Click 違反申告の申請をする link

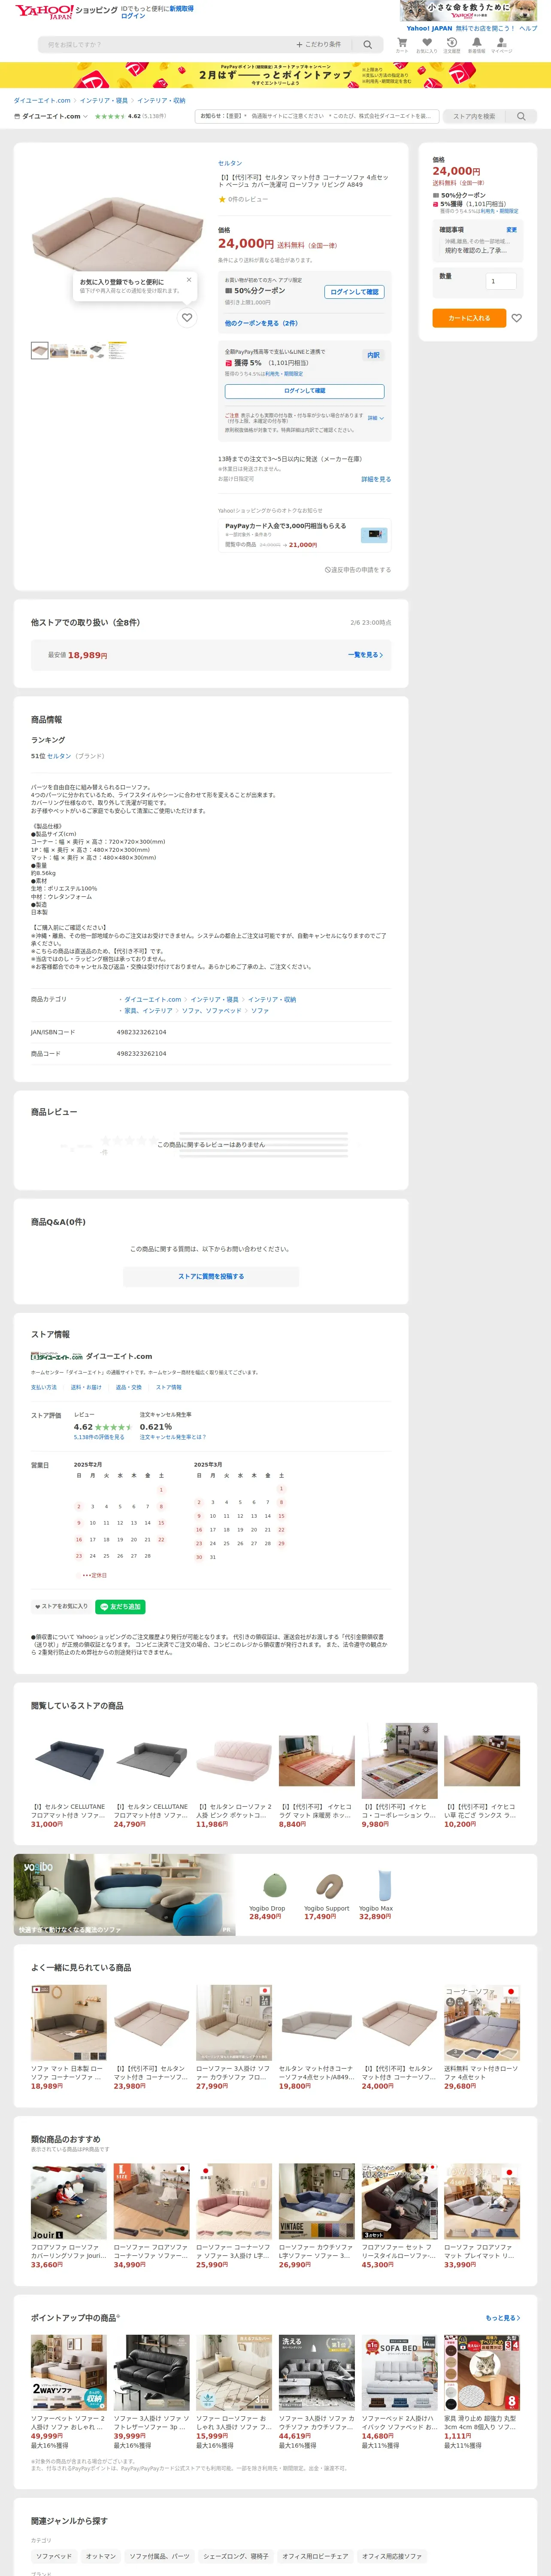358,570
